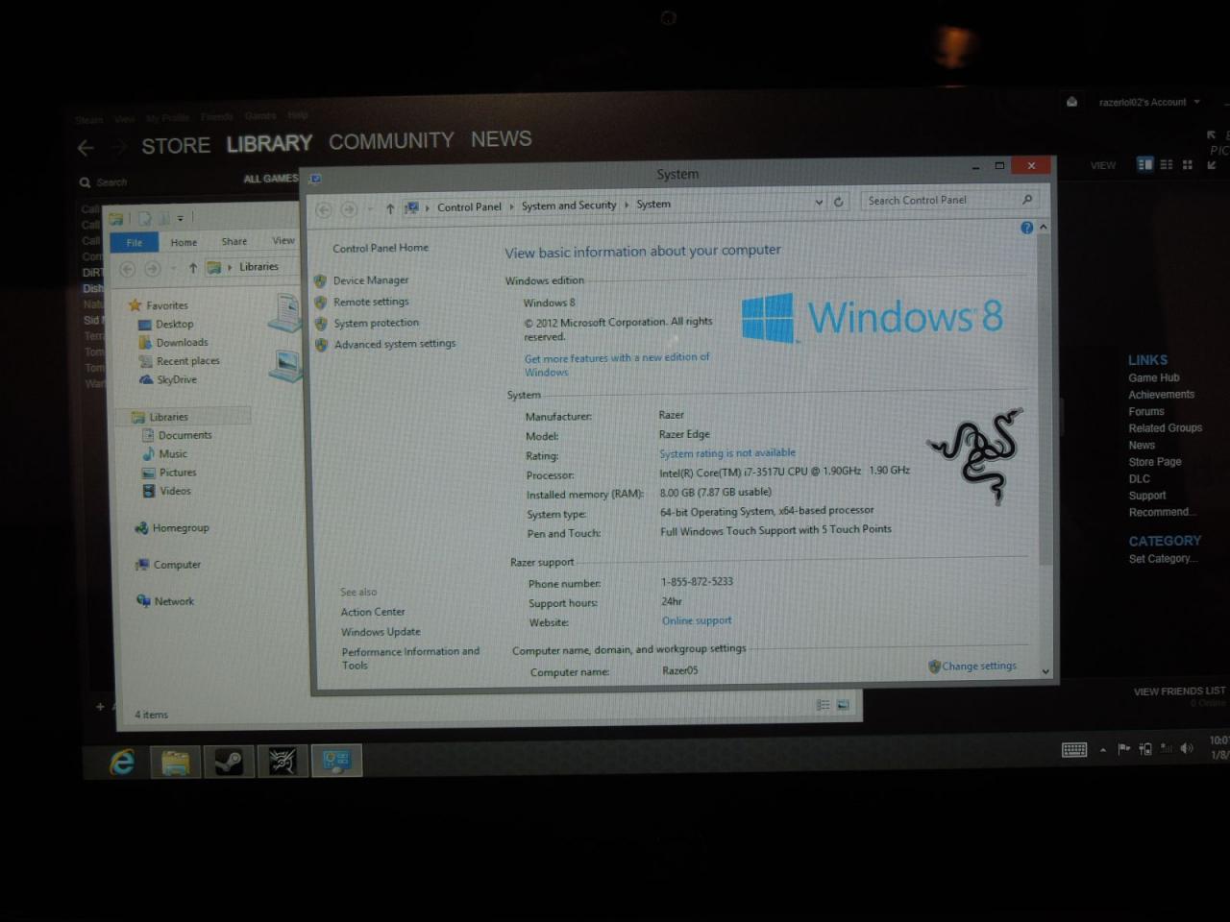
Task: Click Change settings for computer name
Action: (979, 666)
